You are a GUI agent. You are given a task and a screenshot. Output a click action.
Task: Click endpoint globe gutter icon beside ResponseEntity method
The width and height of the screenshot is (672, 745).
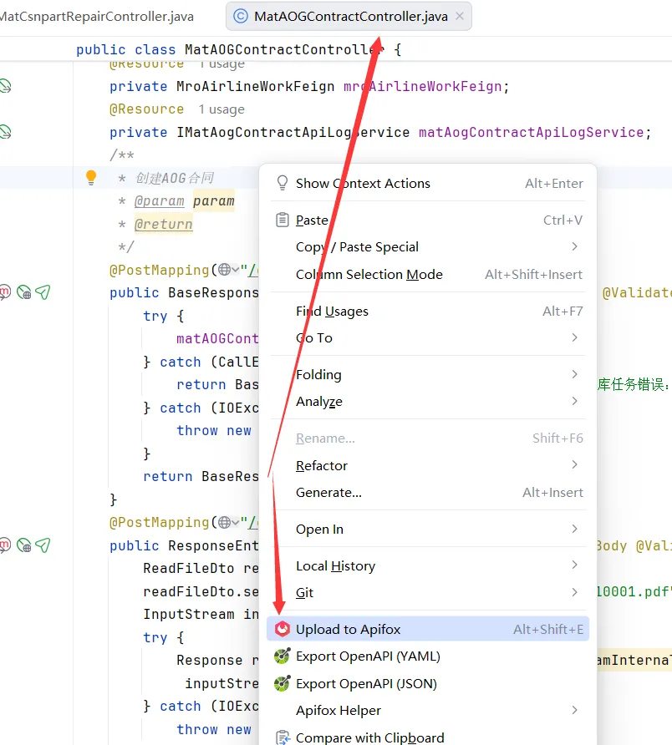[23, 545]
